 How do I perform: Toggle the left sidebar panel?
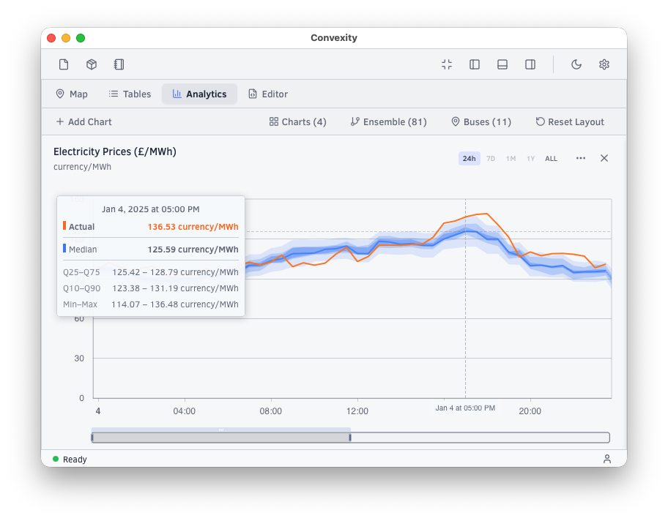475,64
